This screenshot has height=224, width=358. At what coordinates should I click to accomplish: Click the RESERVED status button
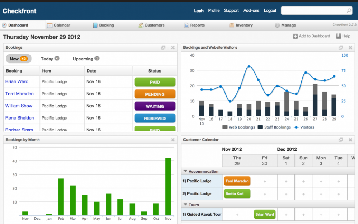click(x=155, y=118)
